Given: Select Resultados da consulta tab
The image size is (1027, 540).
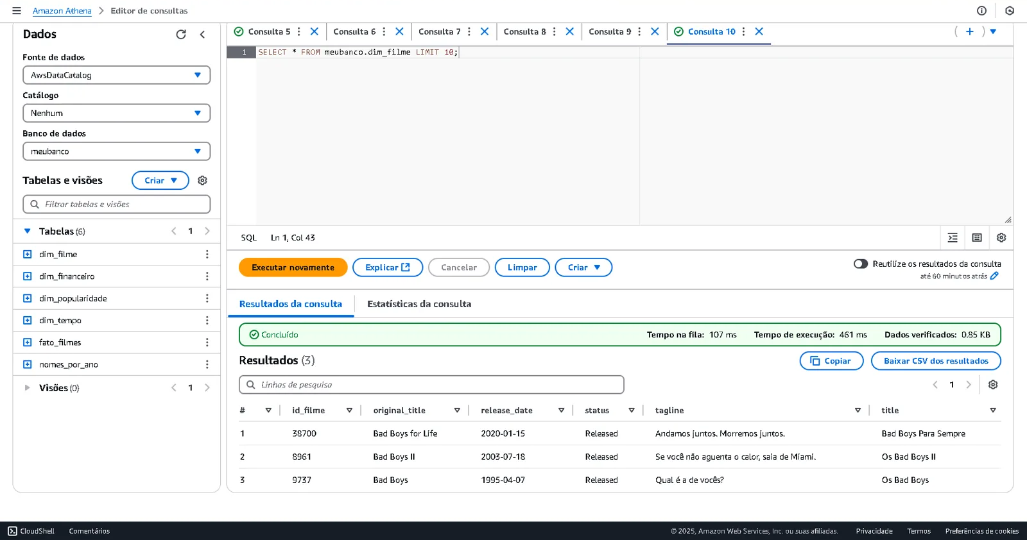Looking at the screenshot, I should pos(290,304).
